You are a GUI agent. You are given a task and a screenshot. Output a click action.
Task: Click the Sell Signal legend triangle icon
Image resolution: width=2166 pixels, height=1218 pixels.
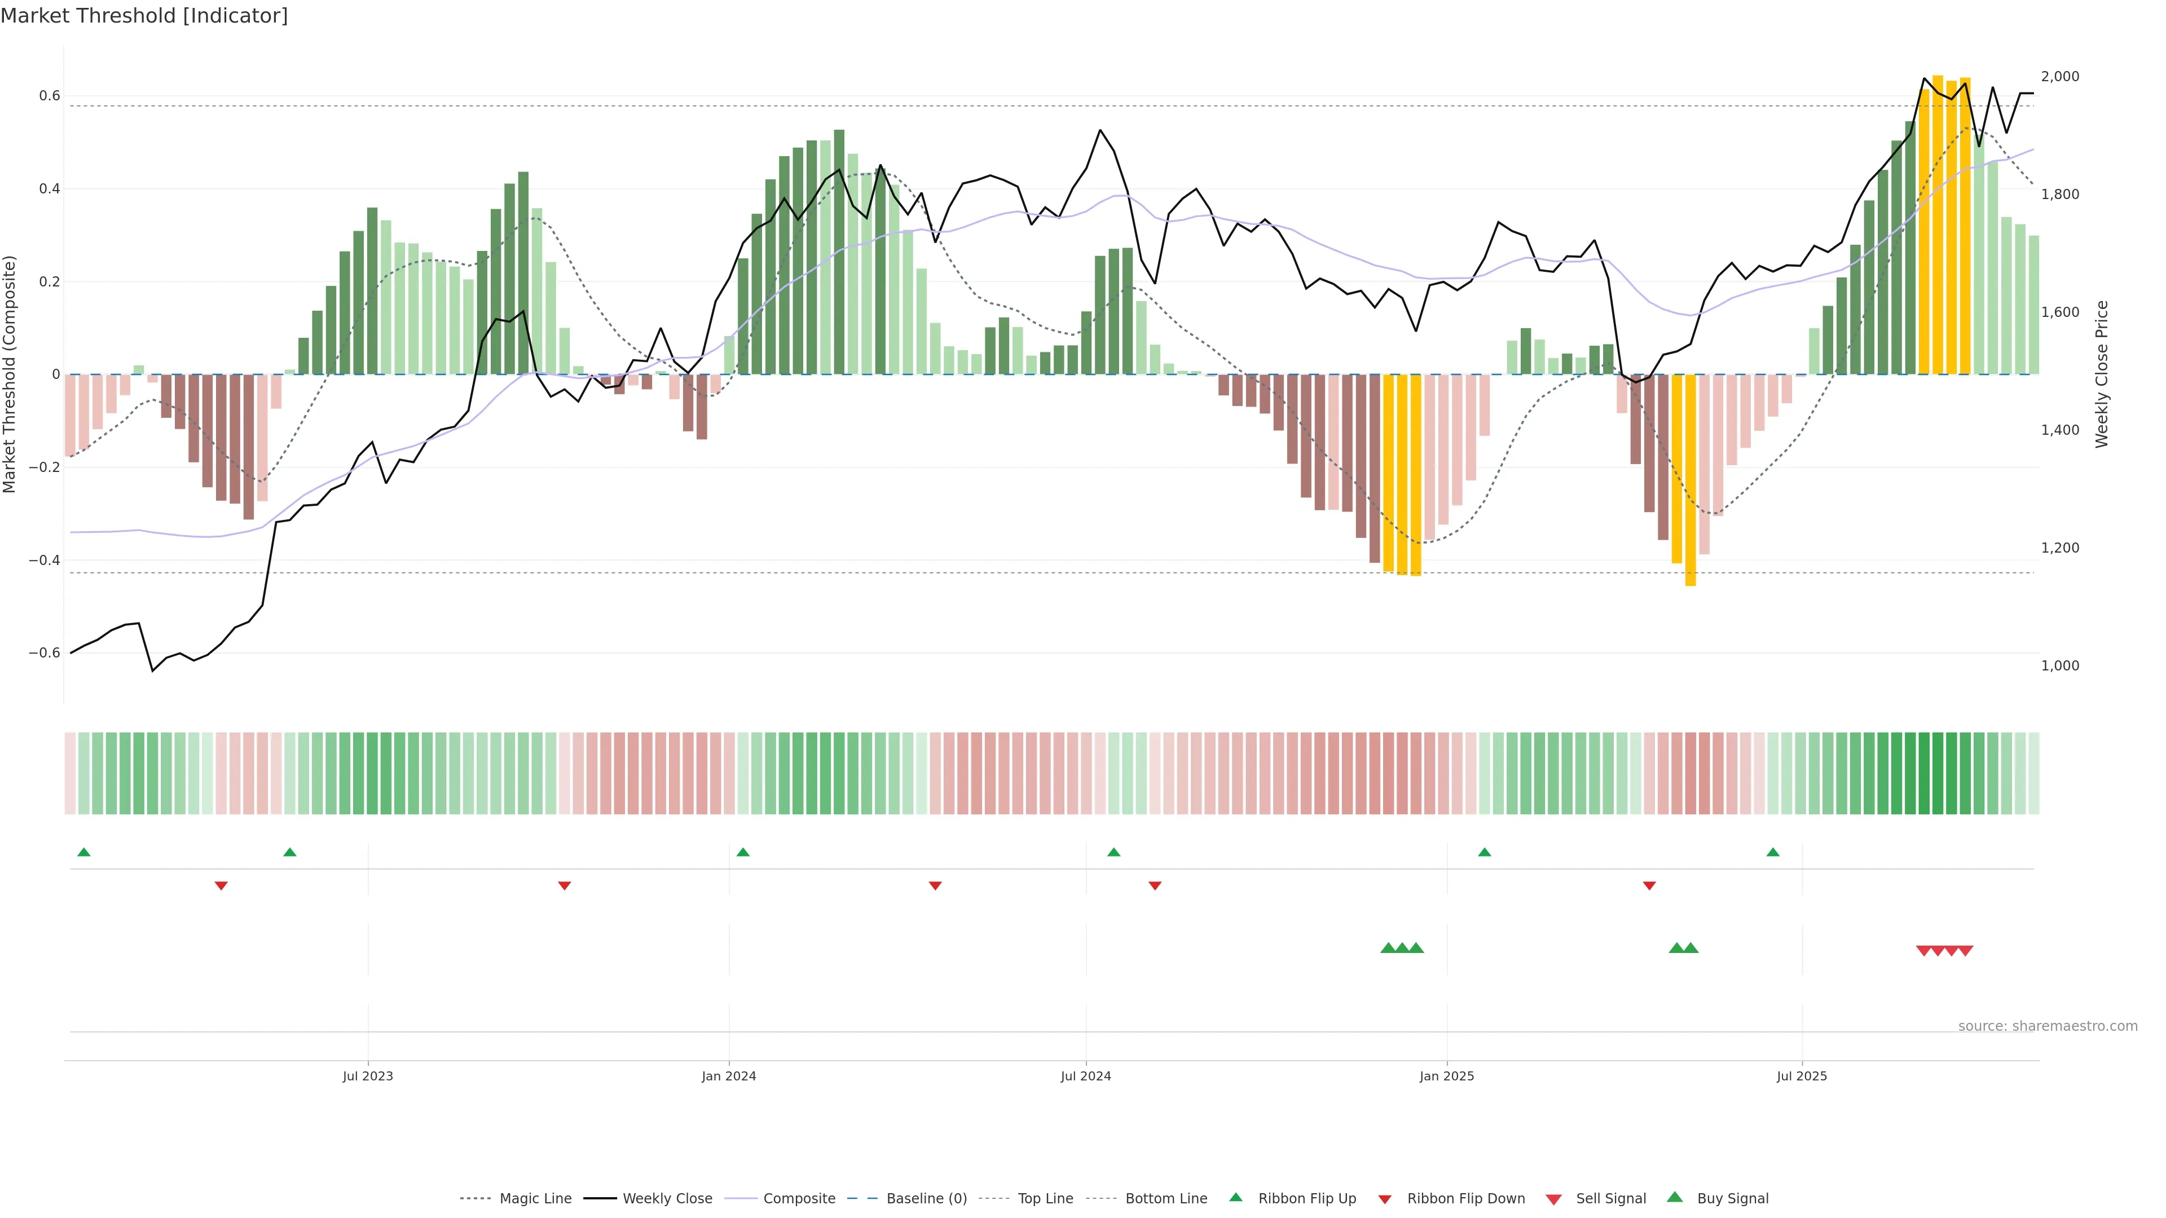pyautogui.click(x=1553, y=1199)
